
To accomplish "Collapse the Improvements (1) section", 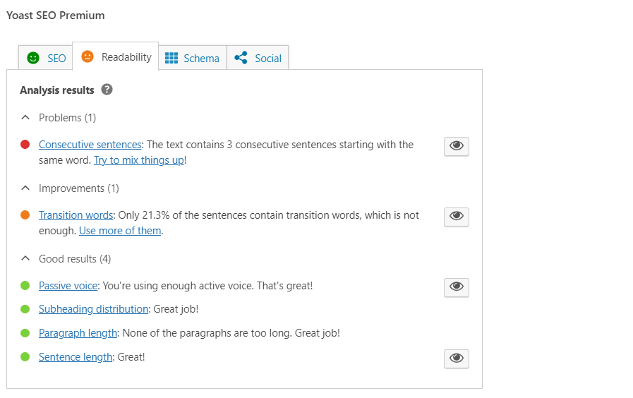I will [26, 188].
